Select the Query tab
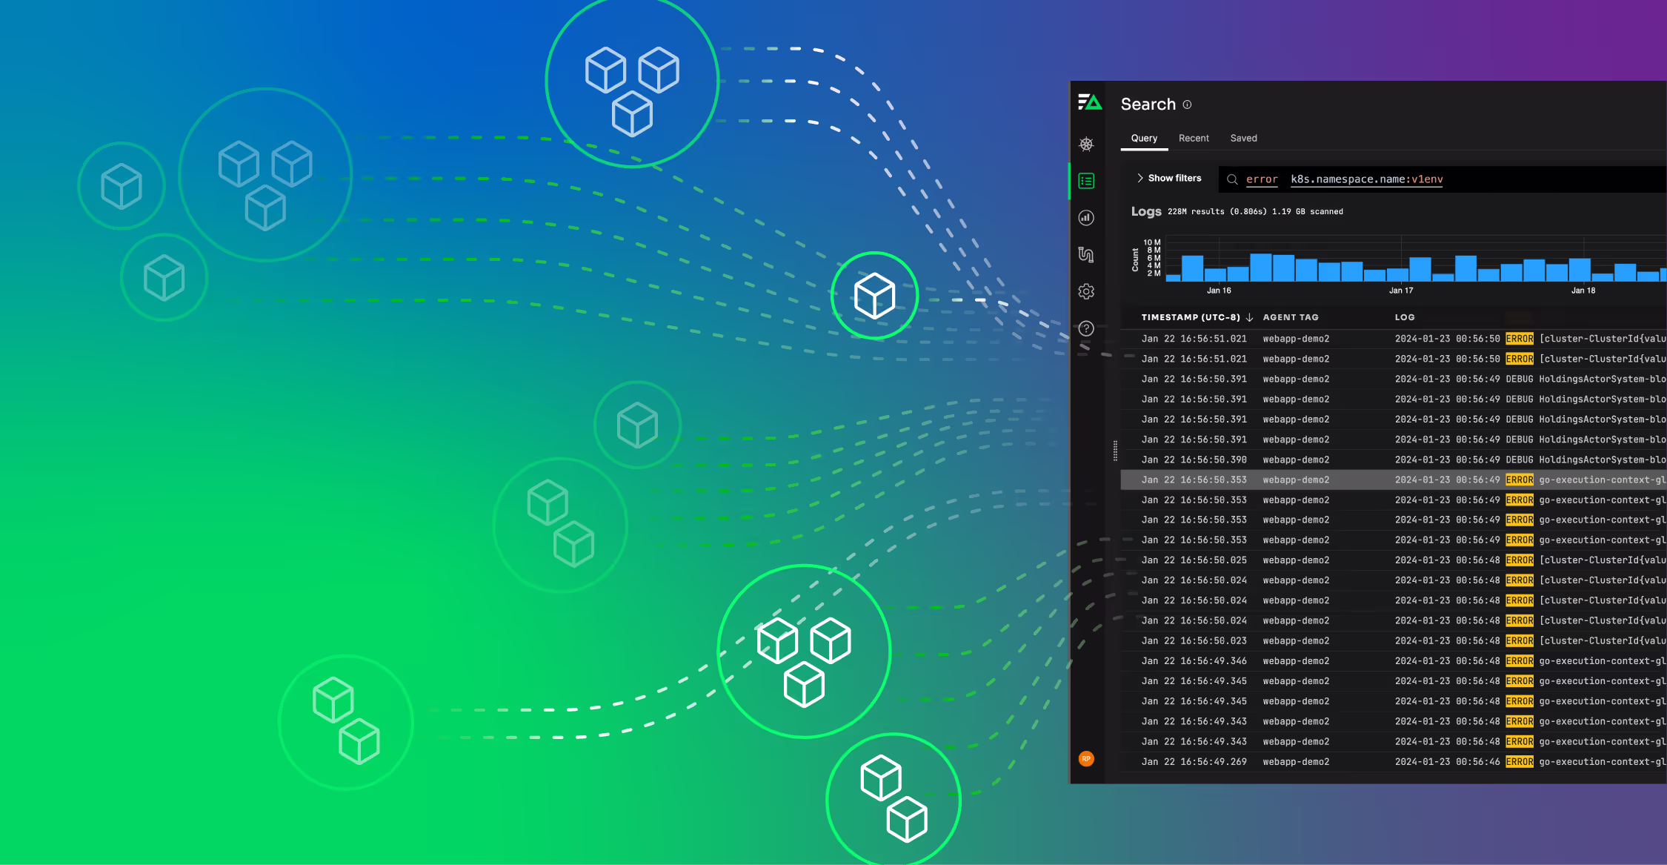The image size is (1667, 865). [x=1144, y=138]
